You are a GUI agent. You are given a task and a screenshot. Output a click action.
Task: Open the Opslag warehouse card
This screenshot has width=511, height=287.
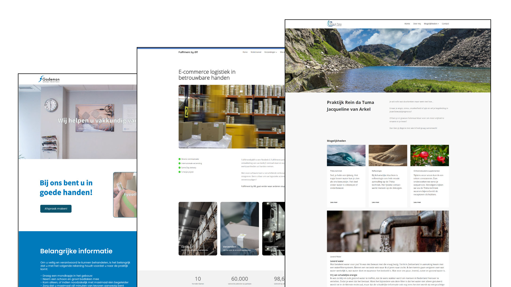(x=198, y=229)
